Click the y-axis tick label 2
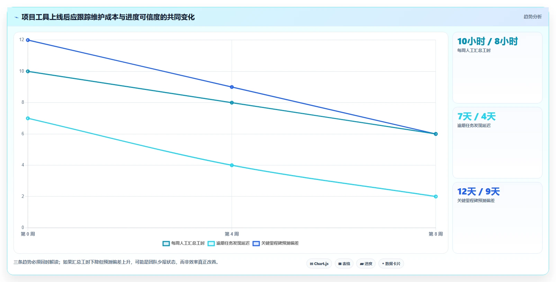This screenshot has width=556, height=282. (x=23, y=196)
